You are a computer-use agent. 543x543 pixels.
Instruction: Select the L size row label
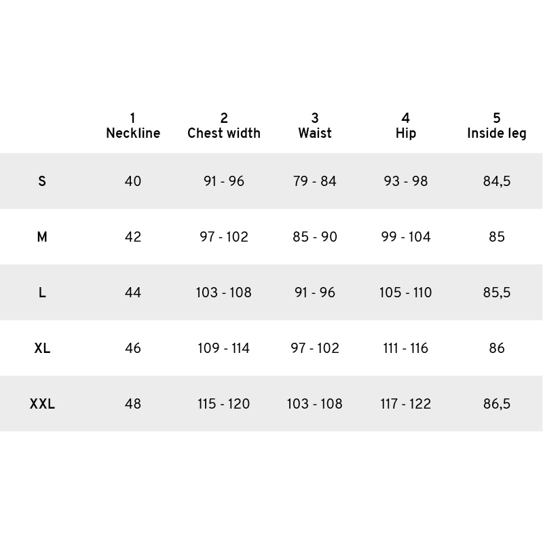point(42,293)
